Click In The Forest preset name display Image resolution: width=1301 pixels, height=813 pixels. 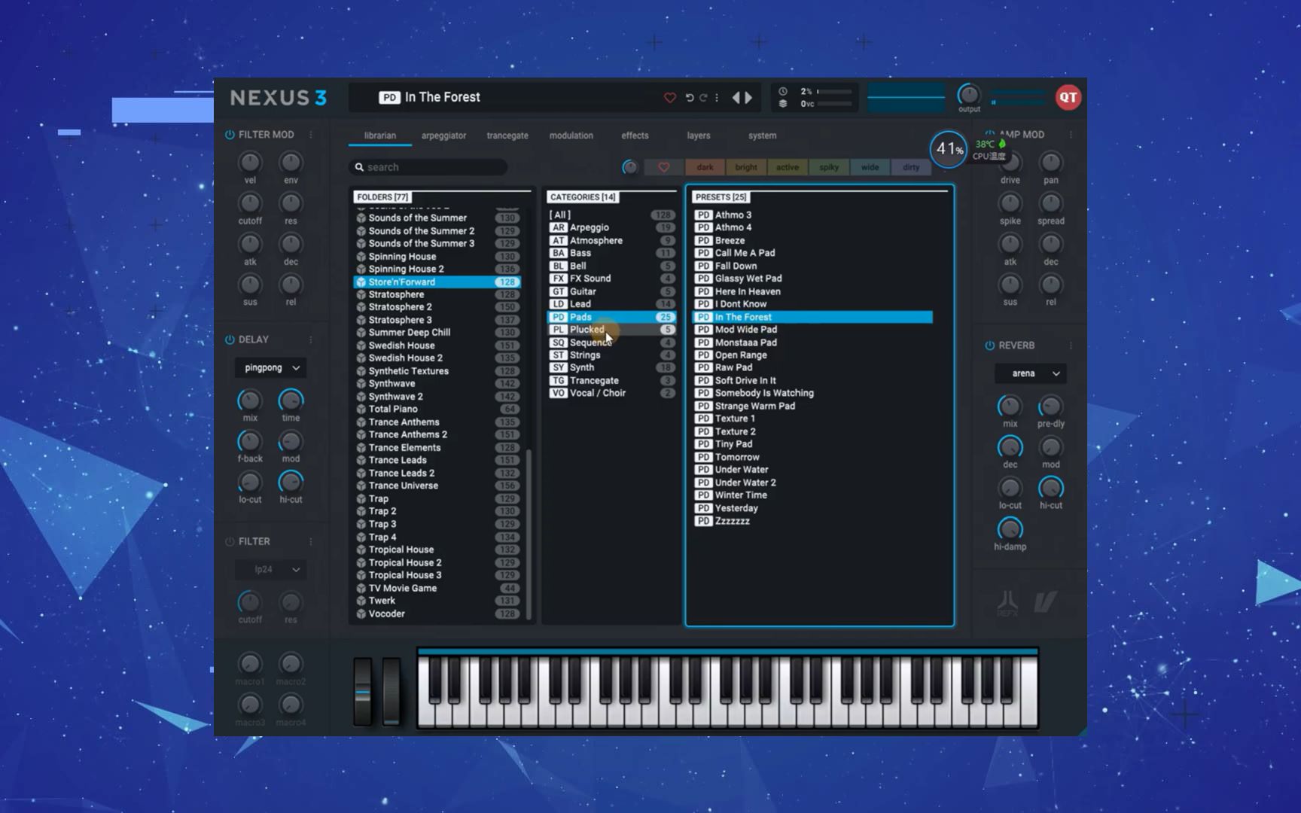pyautogui.click(x=443, y=97)
